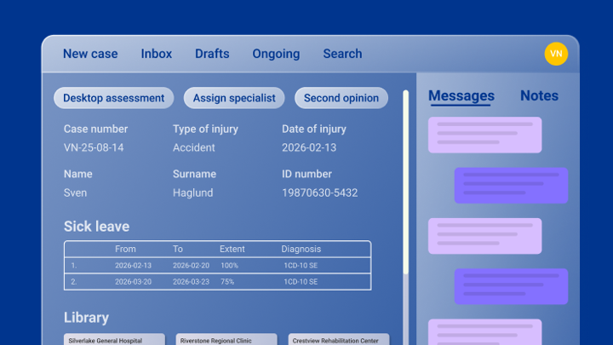This screenshot has width=613, height=345.
Task: Open Silverlake General Hospital library card
Action: pos(114,339)
